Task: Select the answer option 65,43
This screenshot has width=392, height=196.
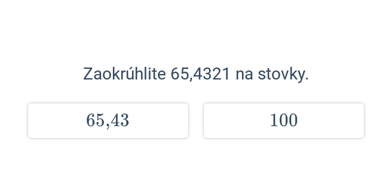Action: (108, 121)
